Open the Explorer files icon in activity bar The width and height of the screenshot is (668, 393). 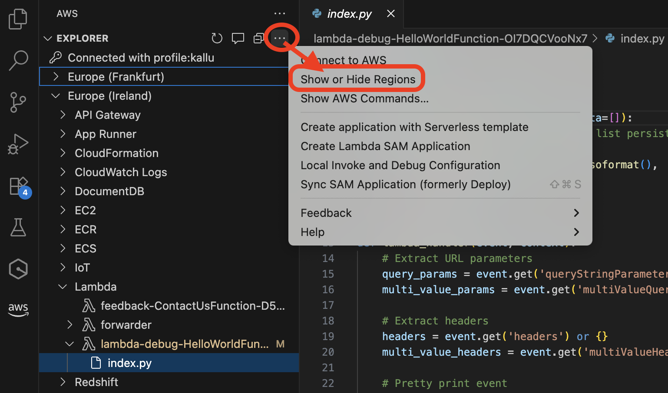[18, 19]
